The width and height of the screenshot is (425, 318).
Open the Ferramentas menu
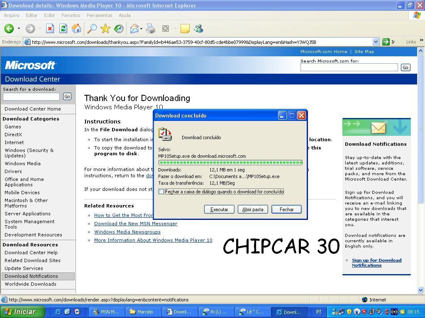100,15
